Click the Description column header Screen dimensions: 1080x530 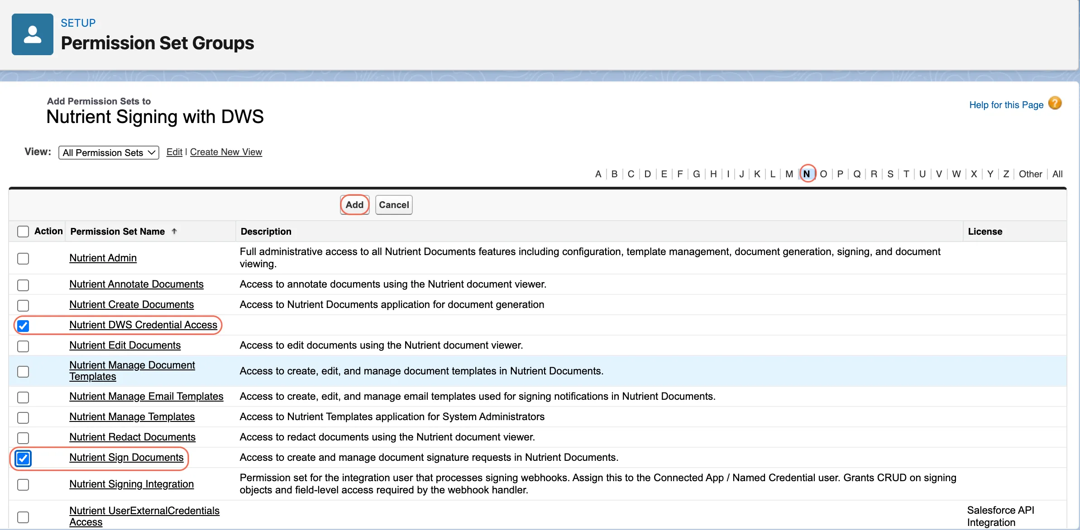pos(266,232)
